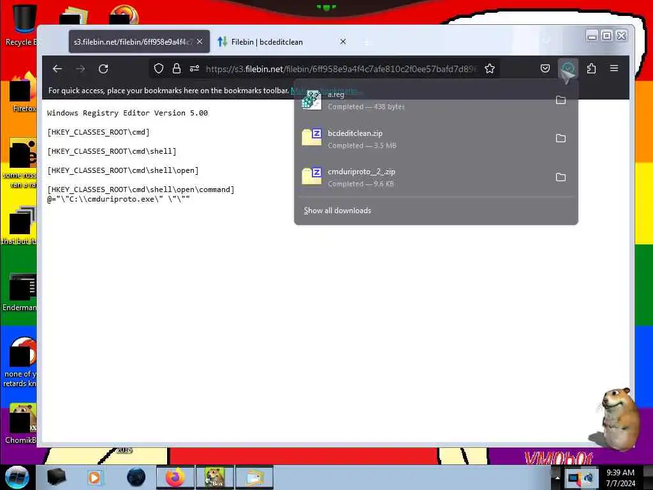Click the [HKEY_CLASSES_ROOT\cmd\shell\open\command] line
The image size is (653, 490).
pyautogui.click(x=141, y=189)
